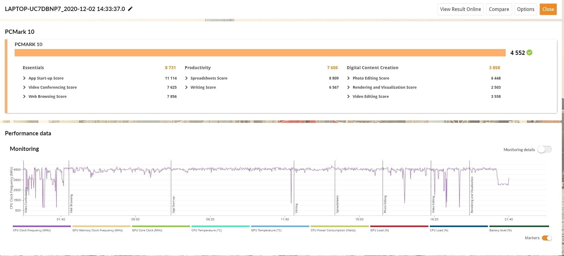Viewport: 564px width, 256px height.
Task: Turn off the Markers toggle
Action: (x=547, y=238)
